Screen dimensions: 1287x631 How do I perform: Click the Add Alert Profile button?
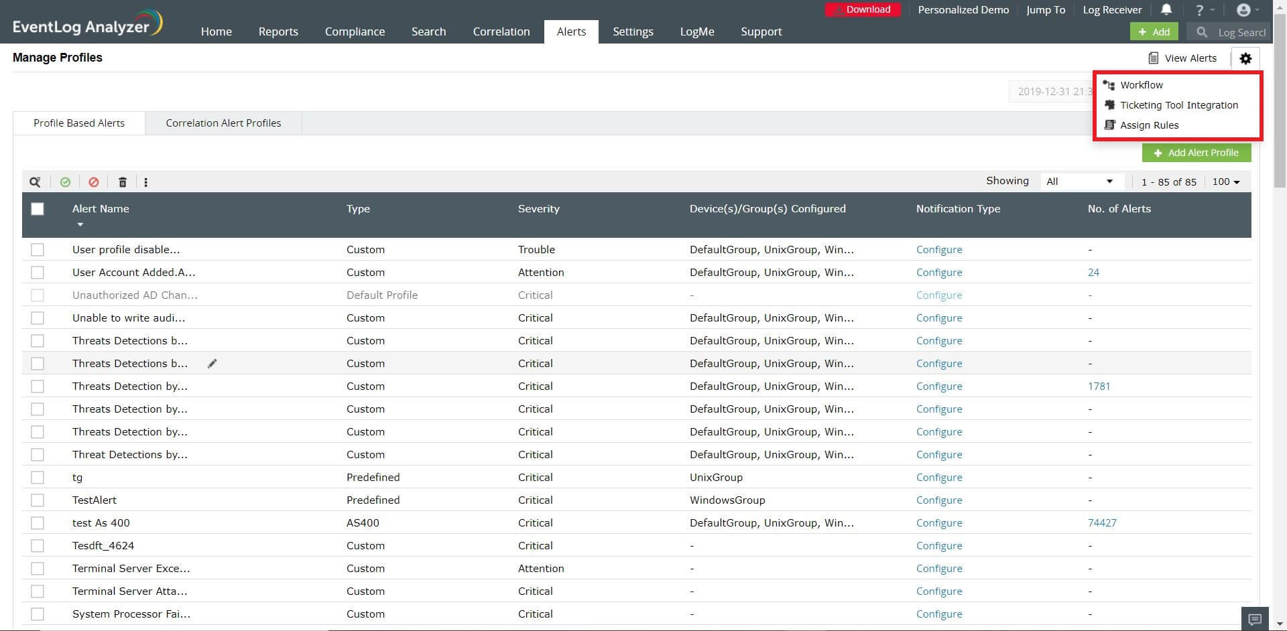click(x=1196, y=153)
